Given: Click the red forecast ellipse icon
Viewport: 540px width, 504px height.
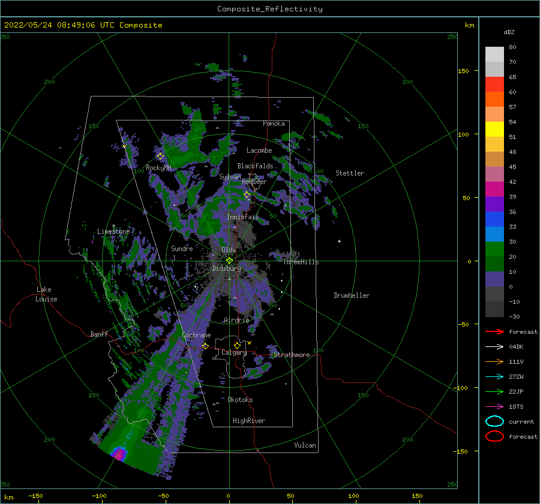Looking at the screenshot, I should pos(494,436).
